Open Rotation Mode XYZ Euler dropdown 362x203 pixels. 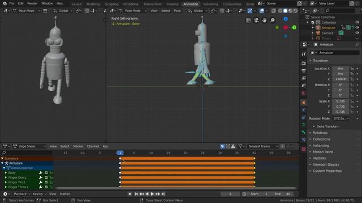point(341,118)
